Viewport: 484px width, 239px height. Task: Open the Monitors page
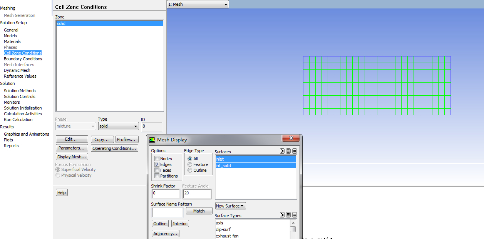[12, 102]
